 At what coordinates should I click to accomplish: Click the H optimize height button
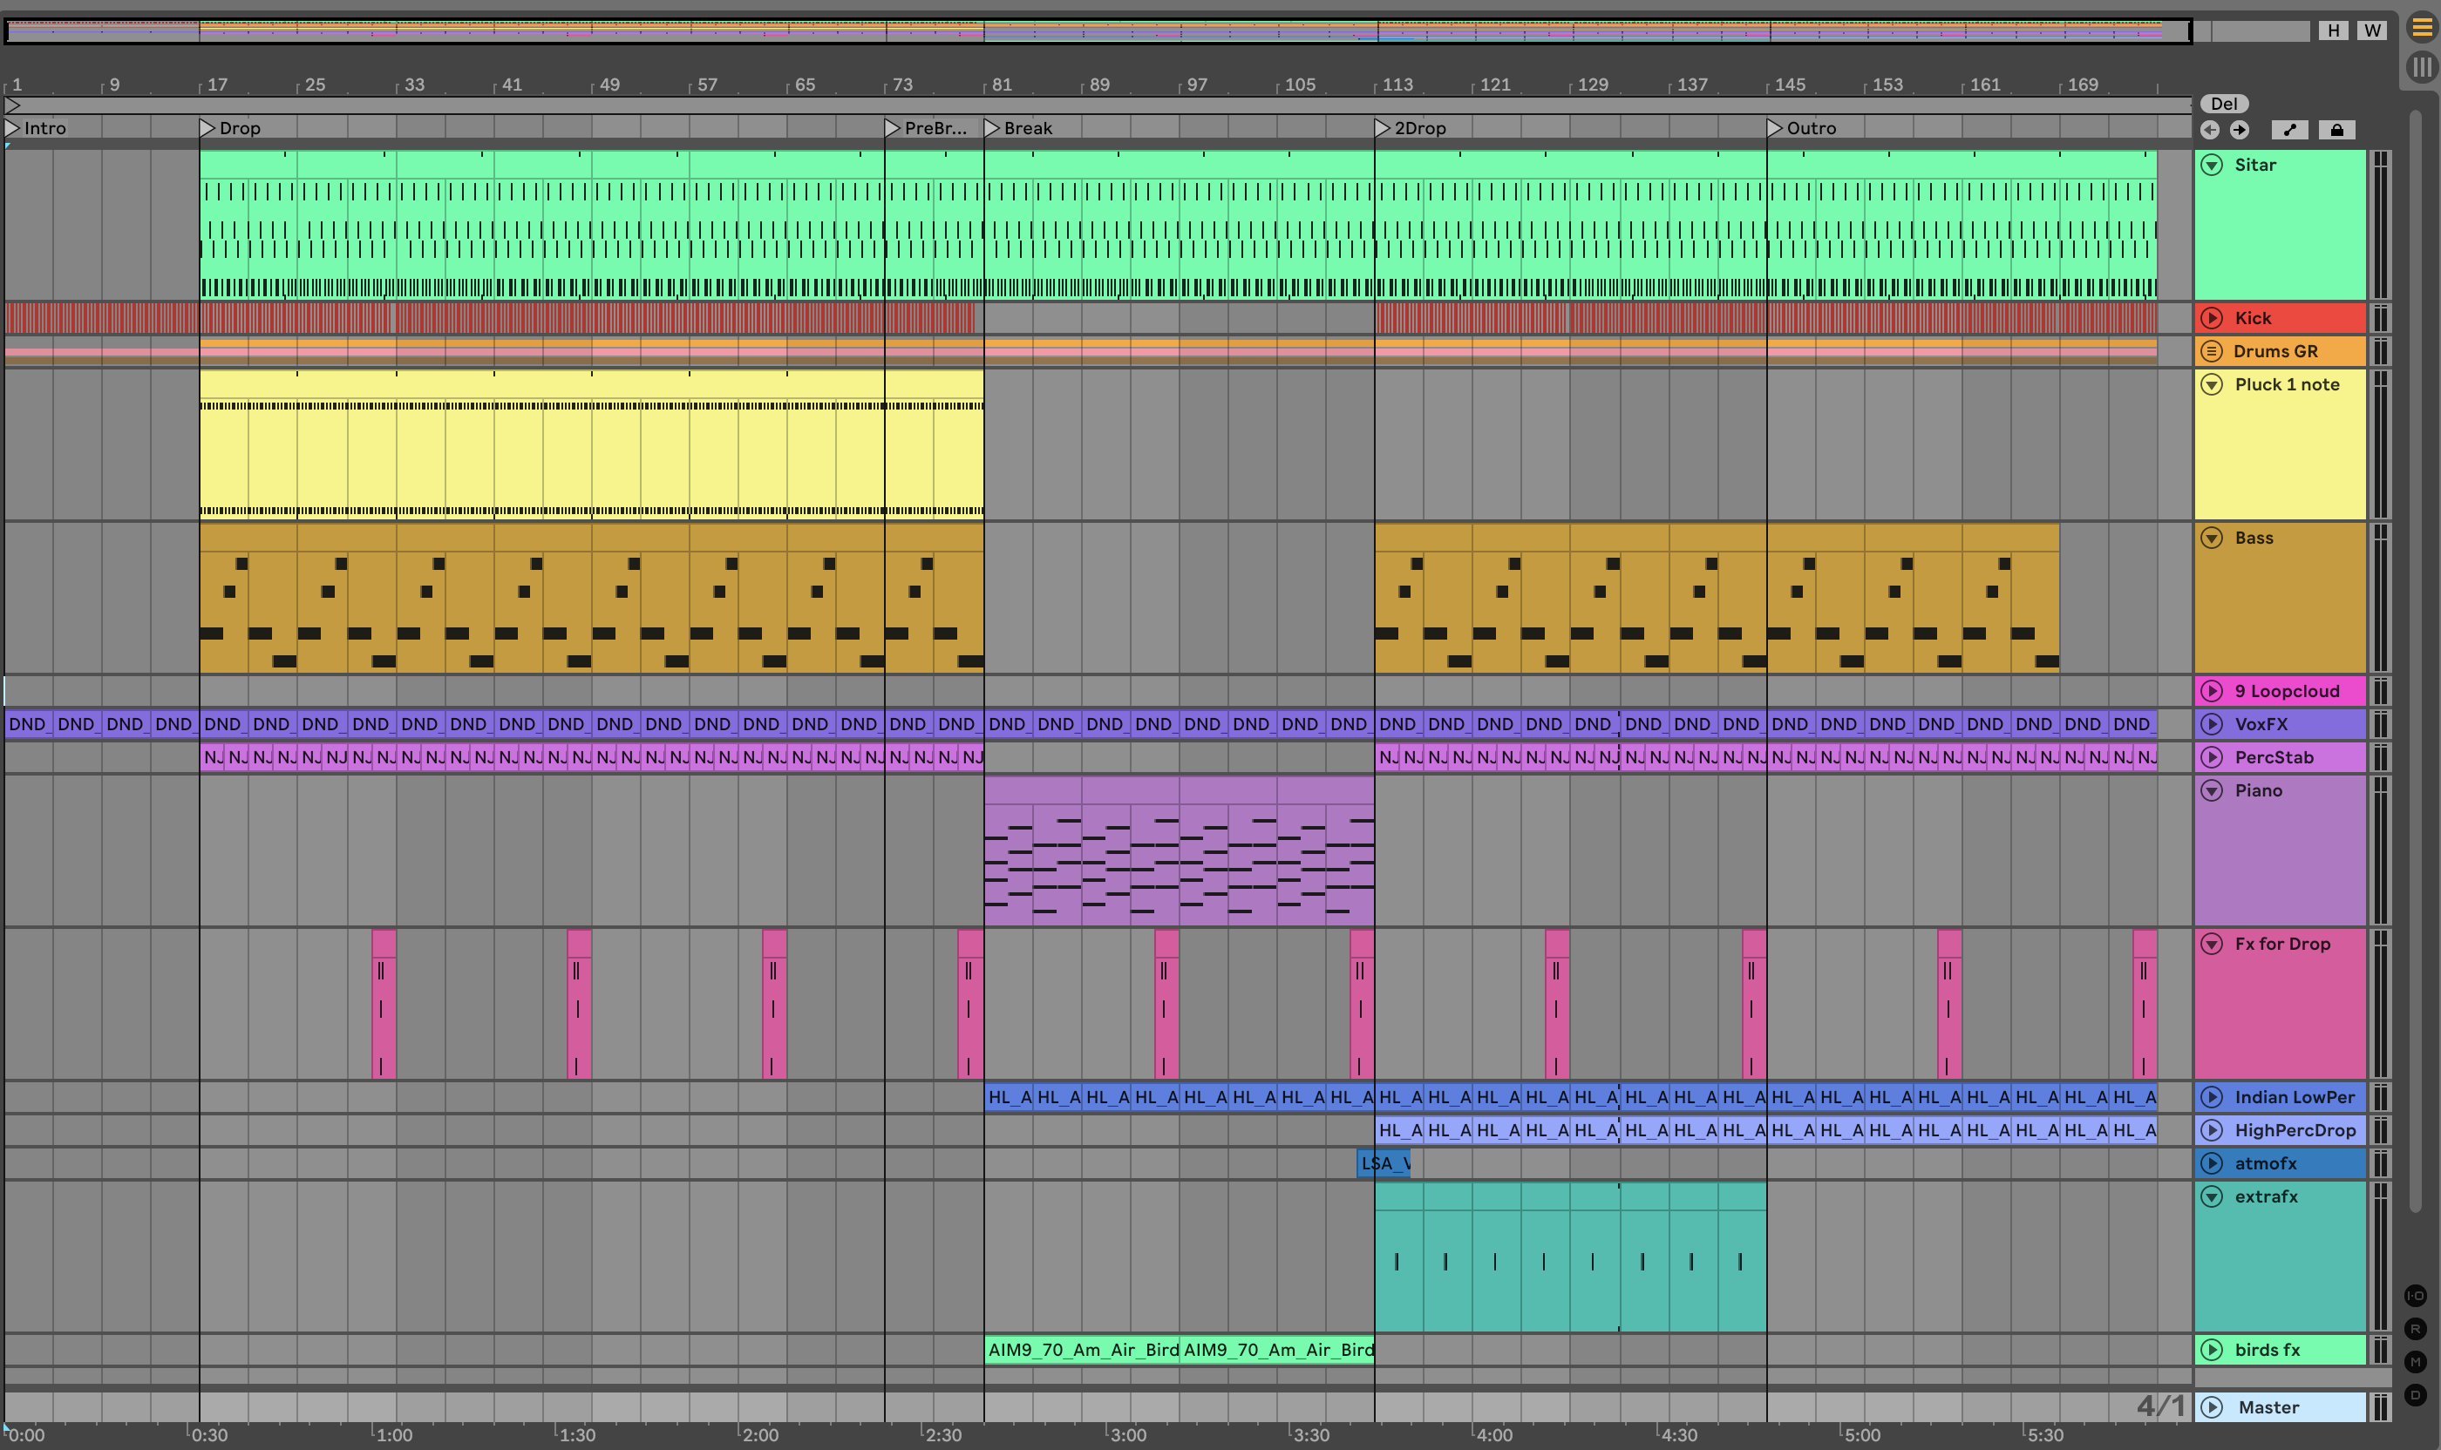tap(2334, 30)
